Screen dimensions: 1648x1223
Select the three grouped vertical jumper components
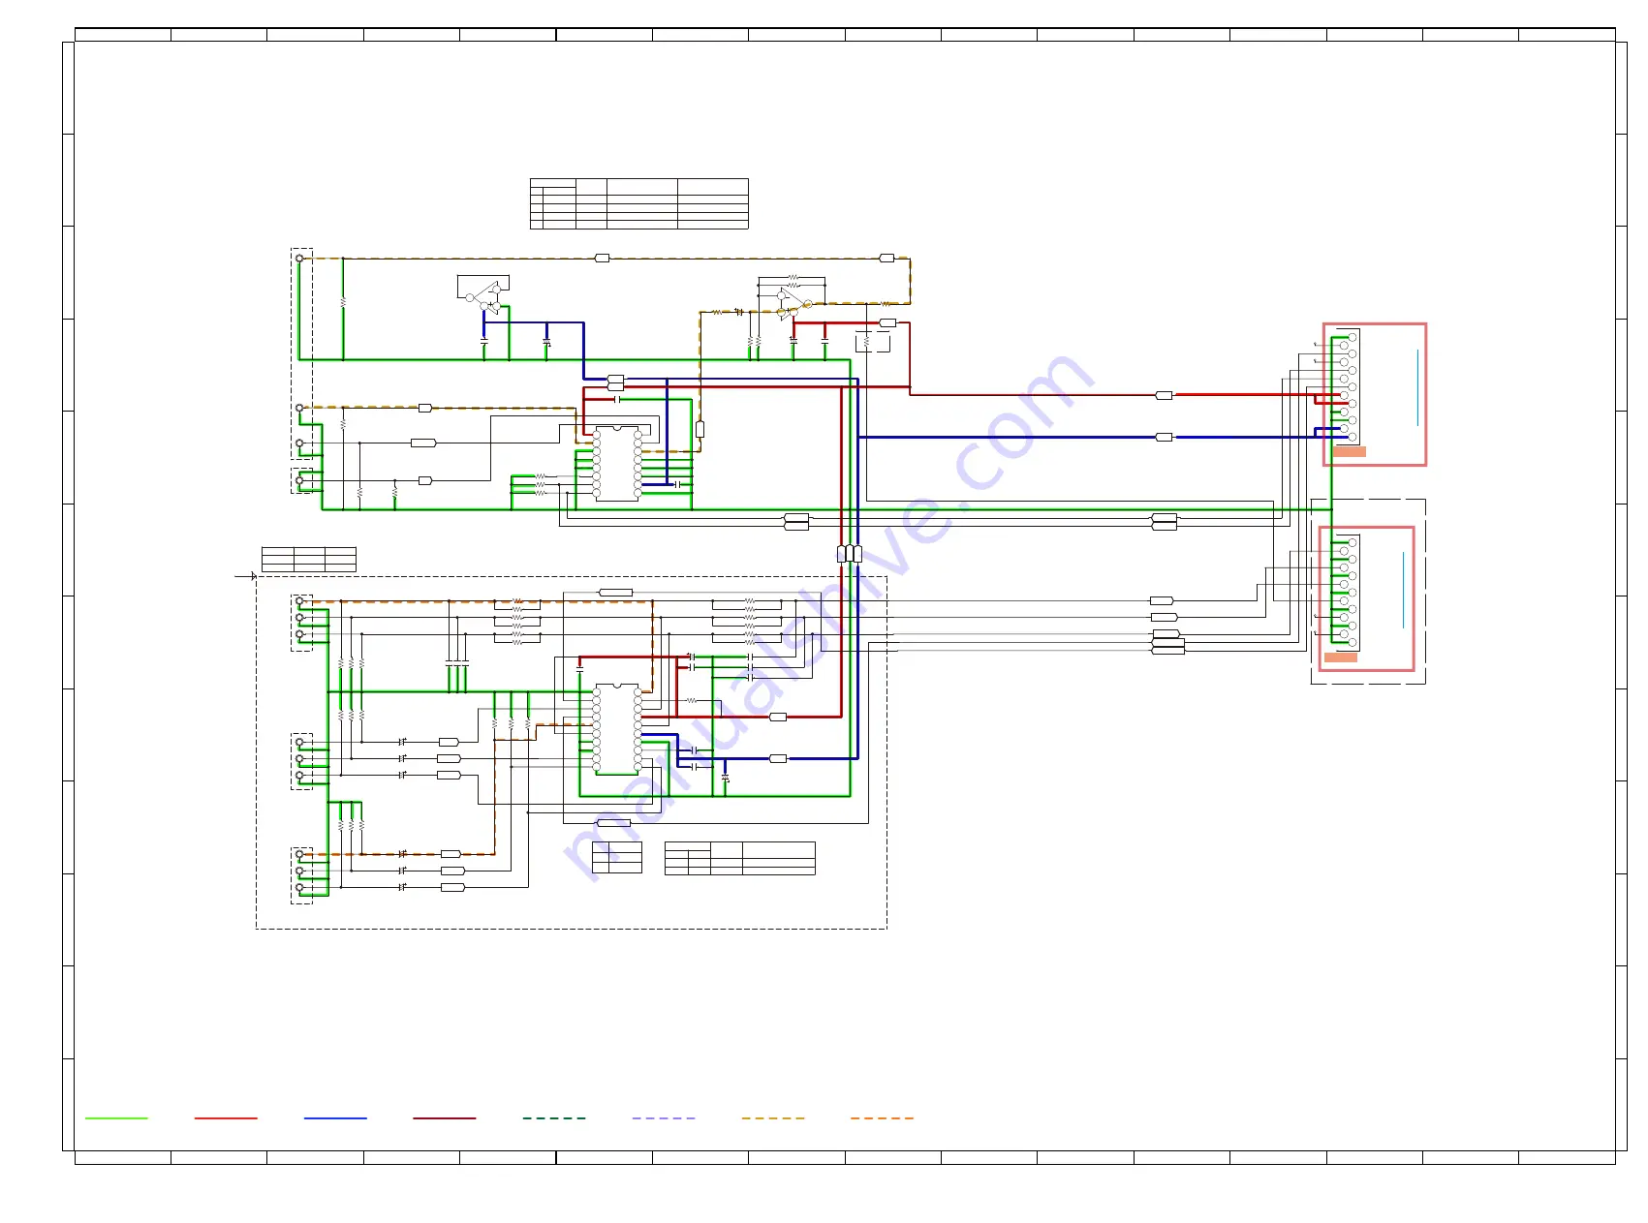(x=850, y=554)
